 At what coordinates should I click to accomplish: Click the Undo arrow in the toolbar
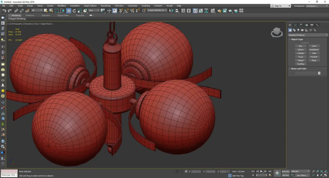(4, 11)
